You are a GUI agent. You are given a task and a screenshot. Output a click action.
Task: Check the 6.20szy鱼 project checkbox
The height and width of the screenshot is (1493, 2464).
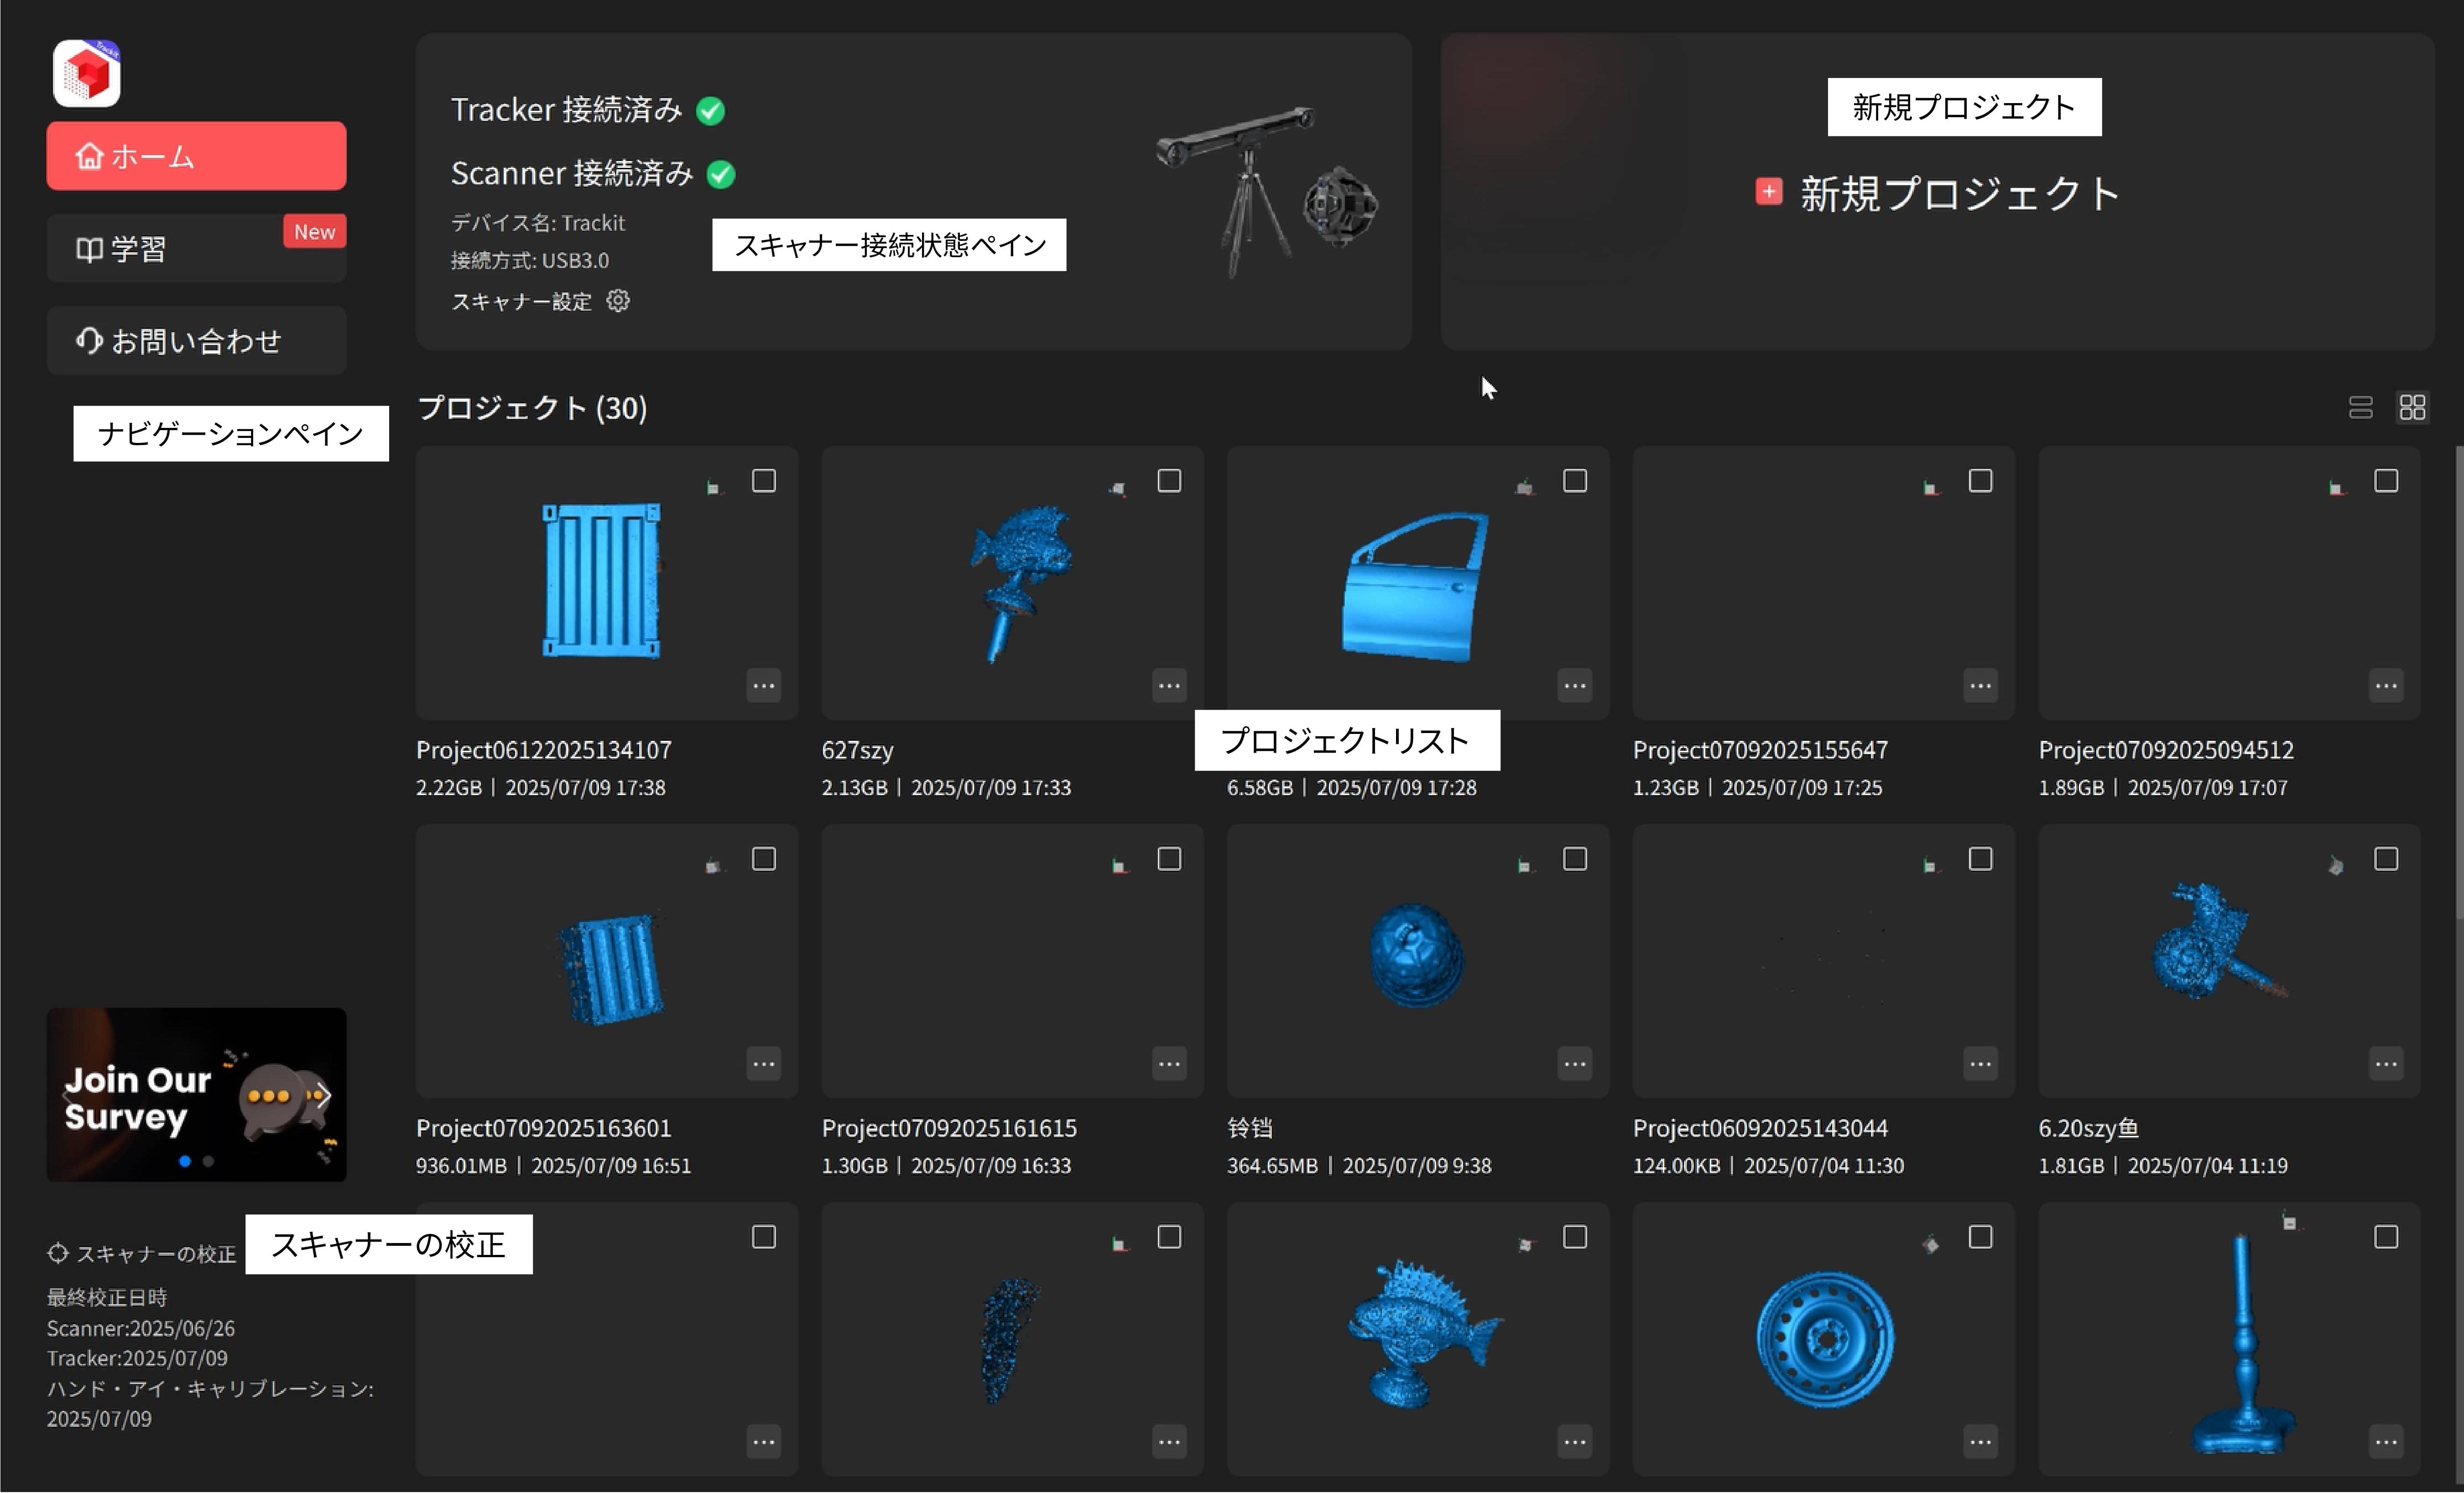coord(2385,859)
